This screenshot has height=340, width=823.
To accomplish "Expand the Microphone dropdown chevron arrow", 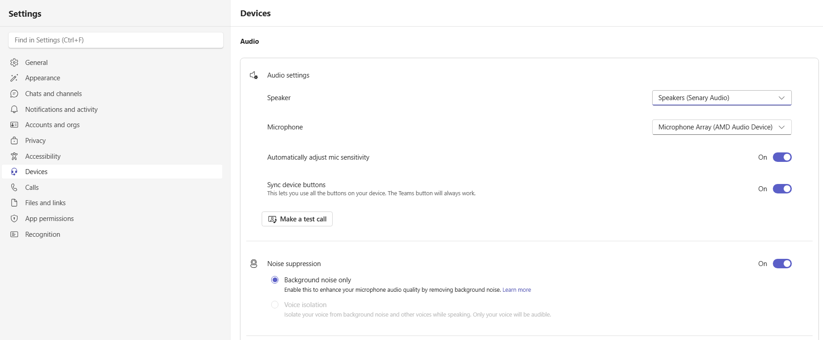I will point(781,127).
